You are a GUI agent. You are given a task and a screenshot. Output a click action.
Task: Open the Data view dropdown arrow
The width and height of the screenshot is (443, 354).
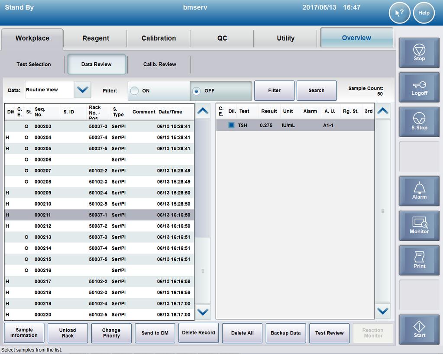(x=83, y=90)
